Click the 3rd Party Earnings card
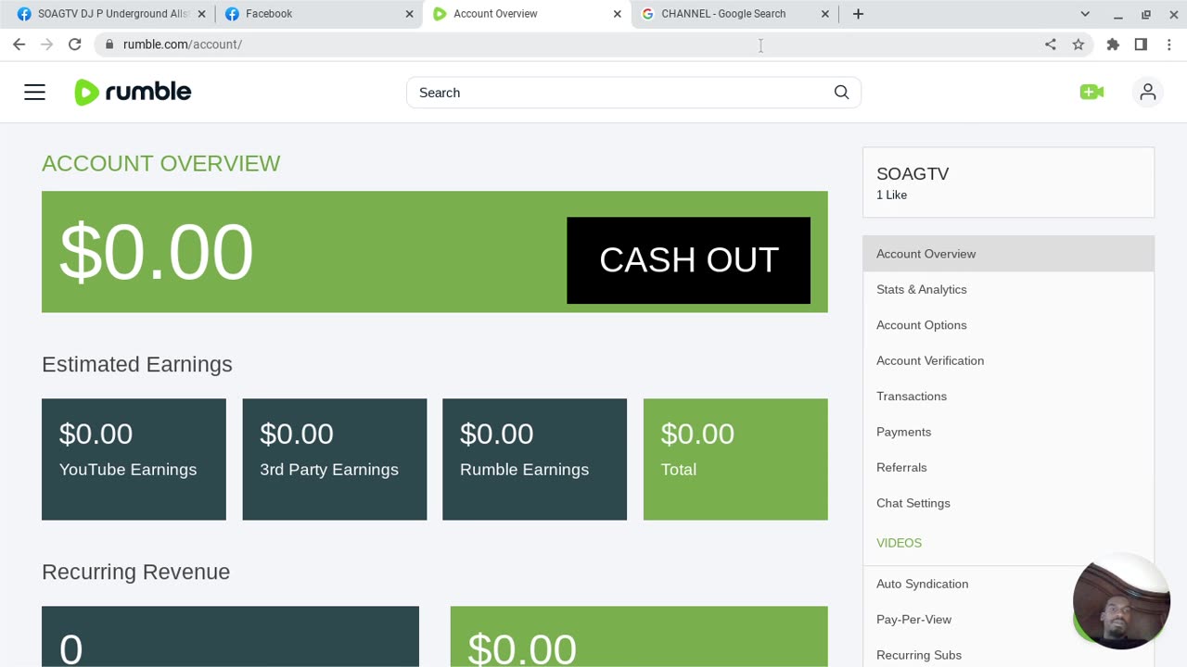1187x667 pixels. (x=335, y=459)
